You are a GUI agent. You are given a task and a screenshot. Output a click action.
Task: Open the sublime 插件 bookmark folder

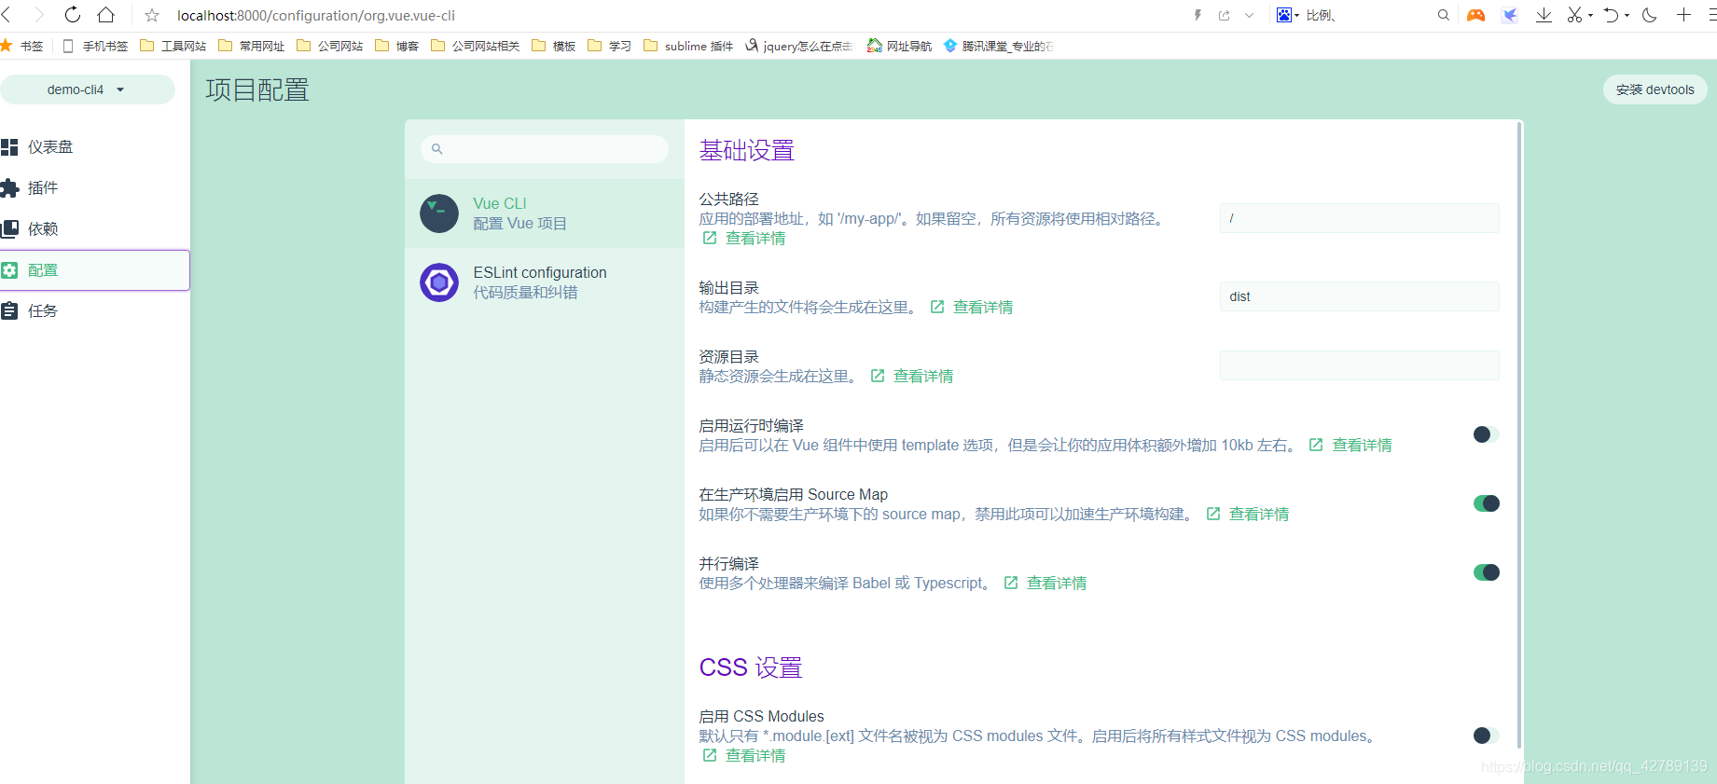[x=688, y=46]
